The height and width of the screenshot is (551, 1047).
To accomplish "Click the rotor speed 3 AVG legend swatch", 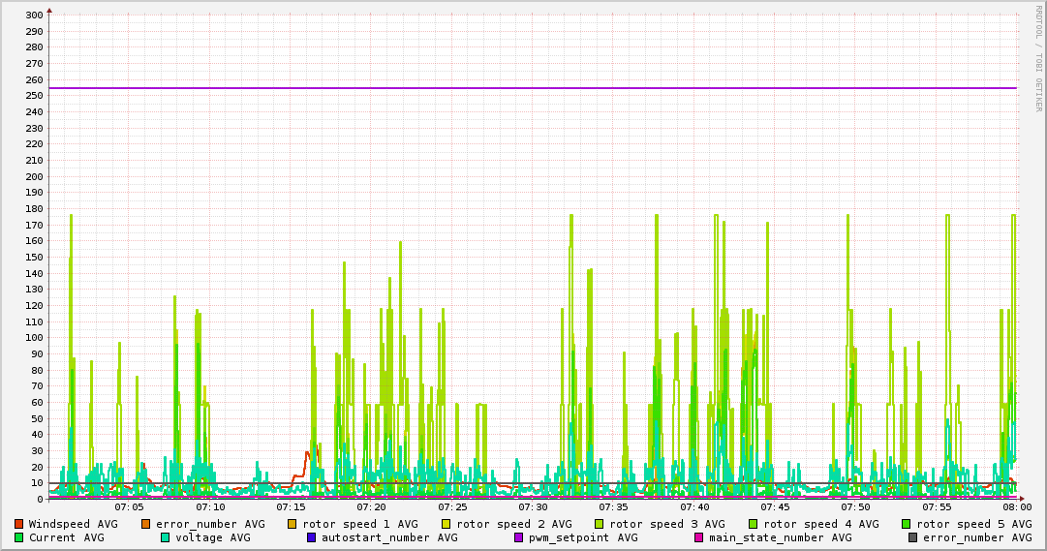I will coord(600,524).
